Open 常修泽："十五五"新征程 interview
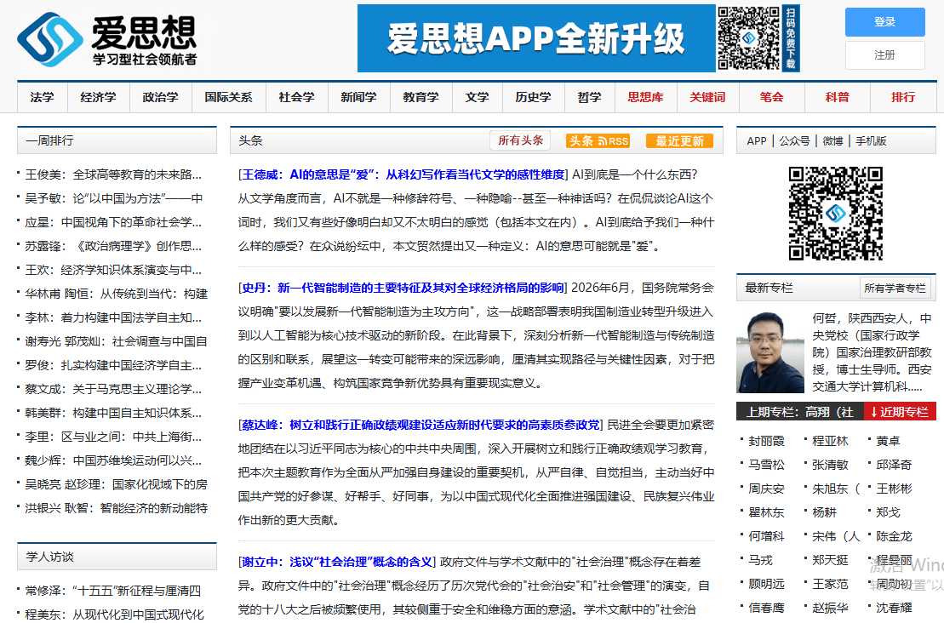Viewport: 944px width, 623px height. click(x=113, y=592)
